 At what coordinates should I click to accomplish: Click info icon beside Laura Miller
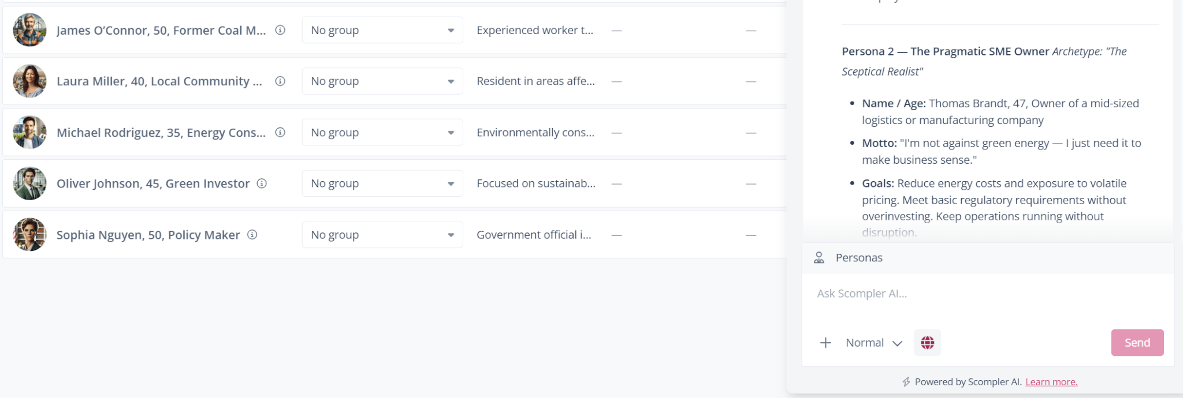[280, 81]
